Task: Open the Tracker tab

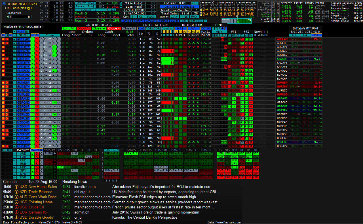Action: (x=138, y=21)
